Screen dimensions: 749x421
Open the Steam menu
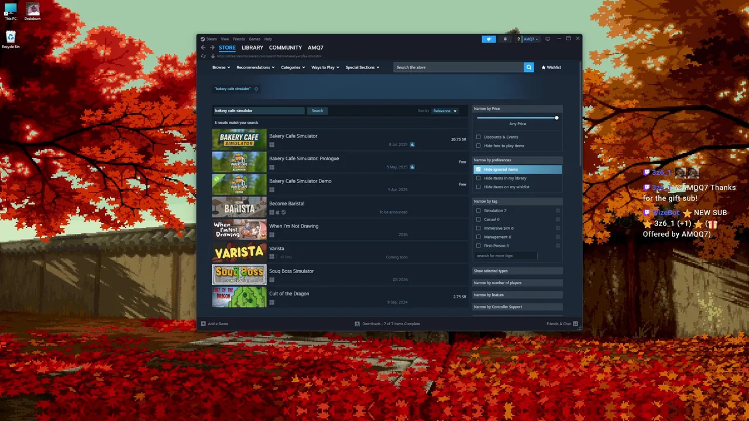[x=211, y=39]
